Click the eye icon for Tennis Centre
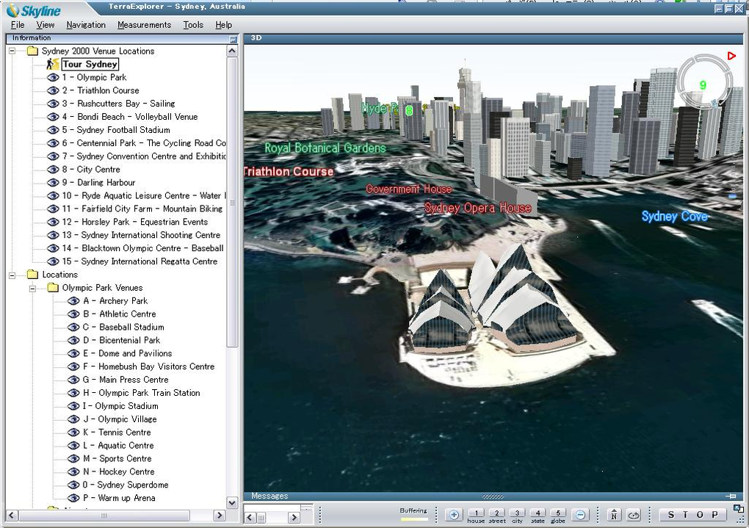Image resolution: width=749 pixels, height=528 pixels. pos(73,433)
